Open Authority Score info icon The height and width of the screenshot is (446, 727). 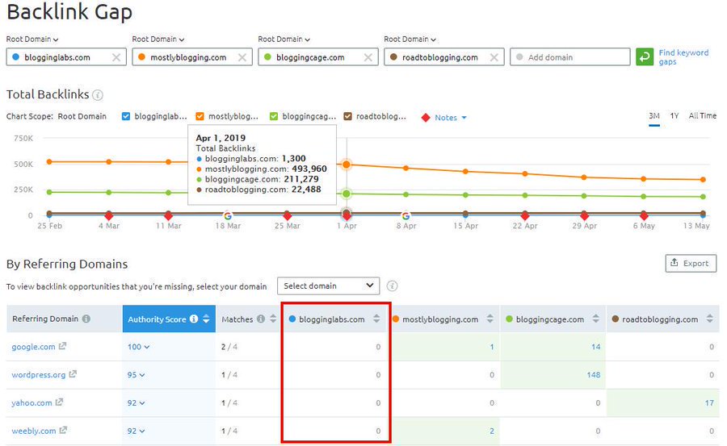tap(194, 319)
